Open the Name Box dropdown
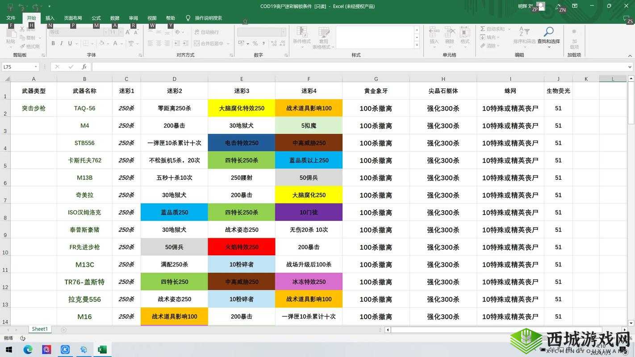The image size is (635, 357). coord(36,66)
